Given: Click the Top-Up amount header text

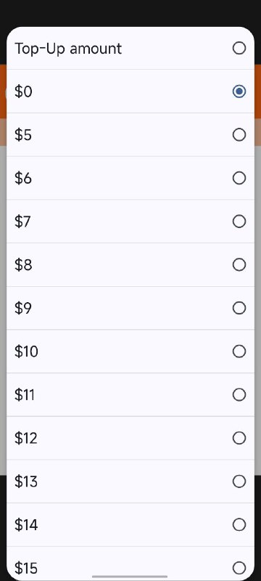Looking at the screenshot, I should pos(68,49).
